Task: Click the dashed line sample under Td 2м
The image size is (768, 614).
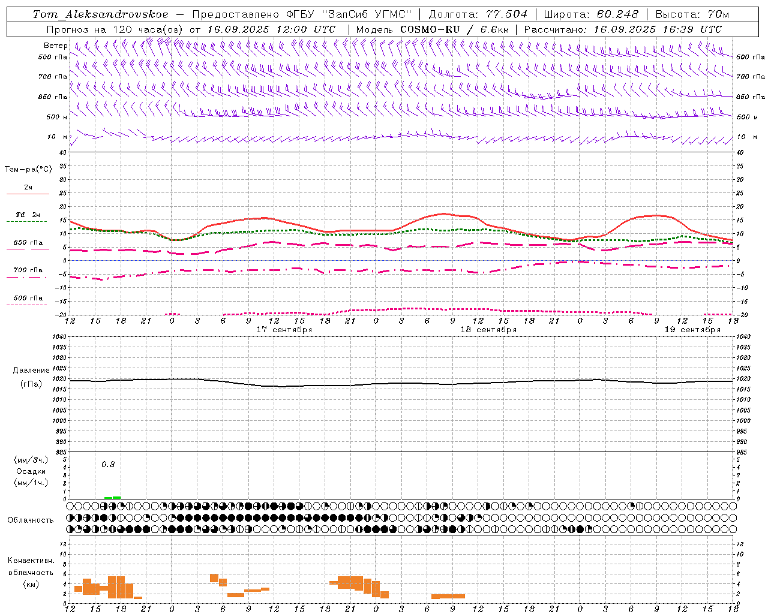Action: tap(26, 222)
